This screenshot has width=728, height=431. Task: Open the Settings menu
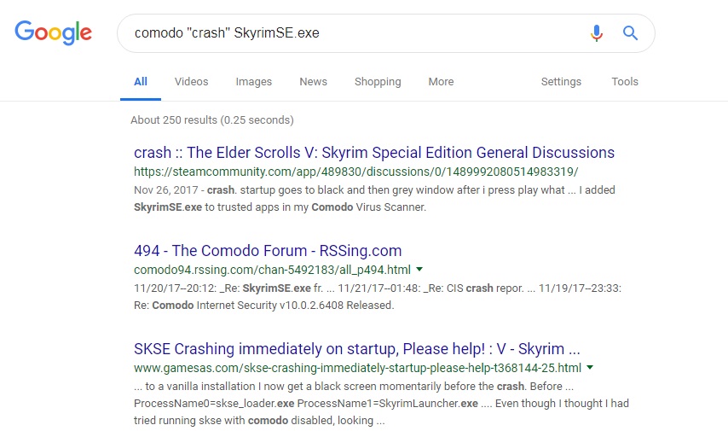(x=561, y=82)
